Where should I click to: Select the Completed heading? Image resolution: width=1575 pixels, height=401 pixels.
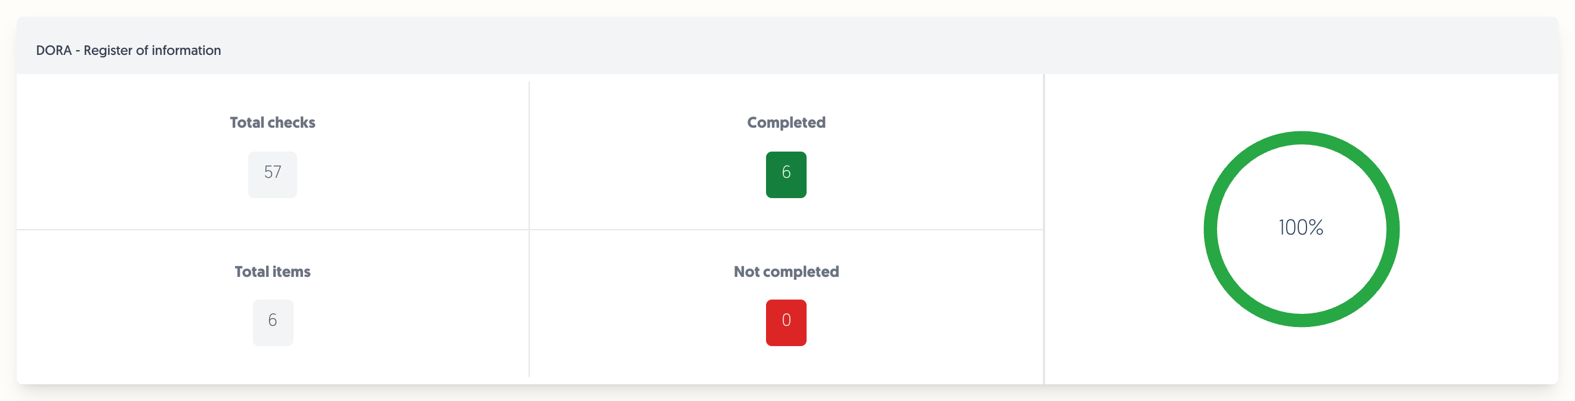786,122
